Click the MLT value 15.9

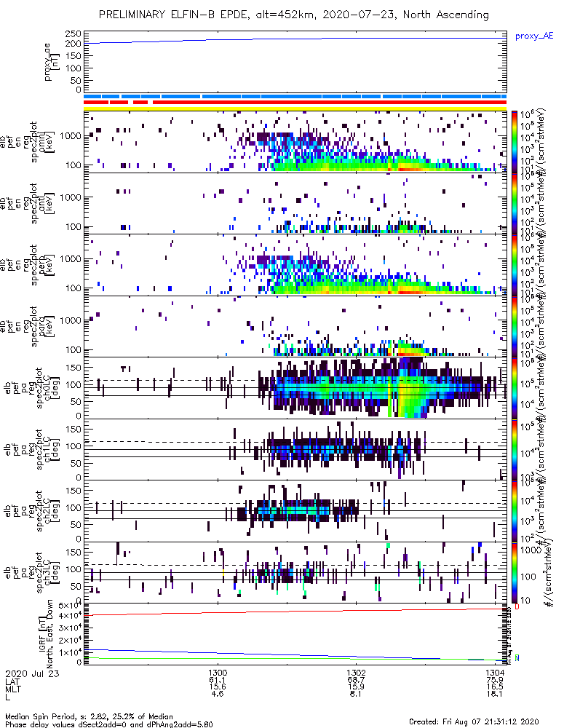coord(356,687)
